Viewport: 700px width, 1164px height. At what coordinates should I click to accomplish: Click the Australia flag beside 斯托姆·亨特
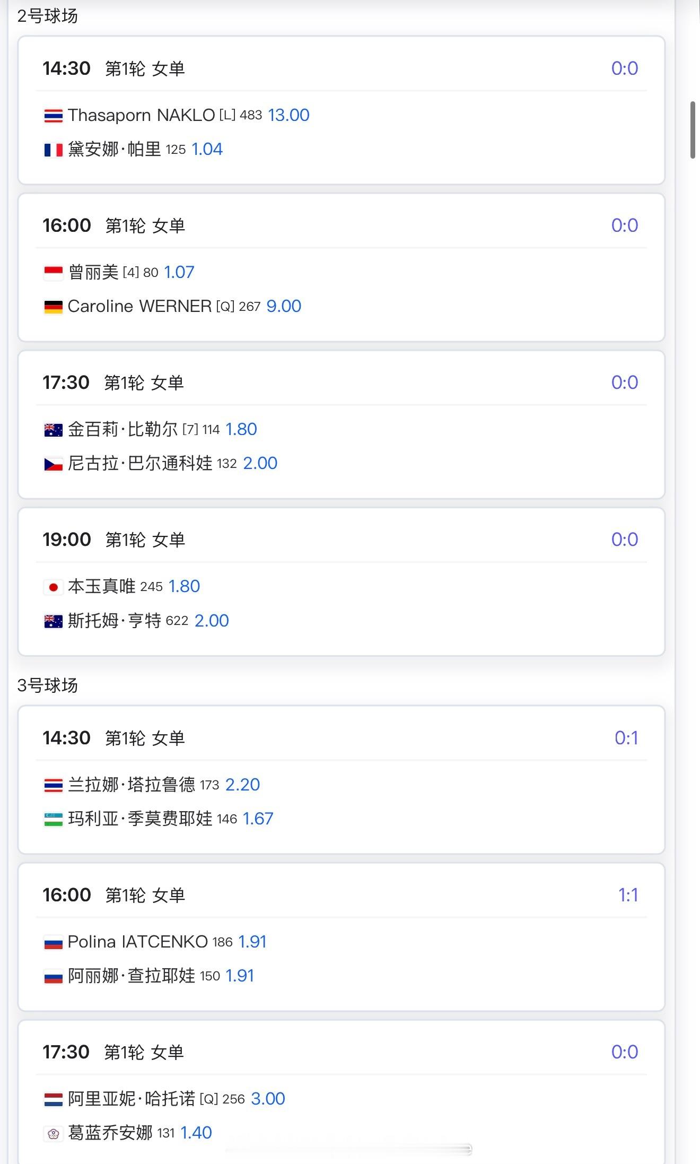tap(53, 621)
